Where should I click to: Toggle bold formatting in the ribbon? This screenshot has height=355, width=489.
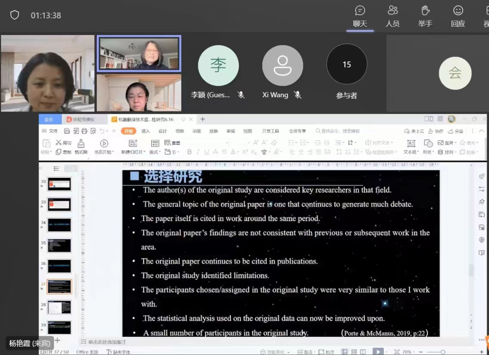tap(189, 152)
